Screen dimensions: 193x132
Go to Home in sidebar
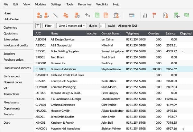(x=7, y=13)
